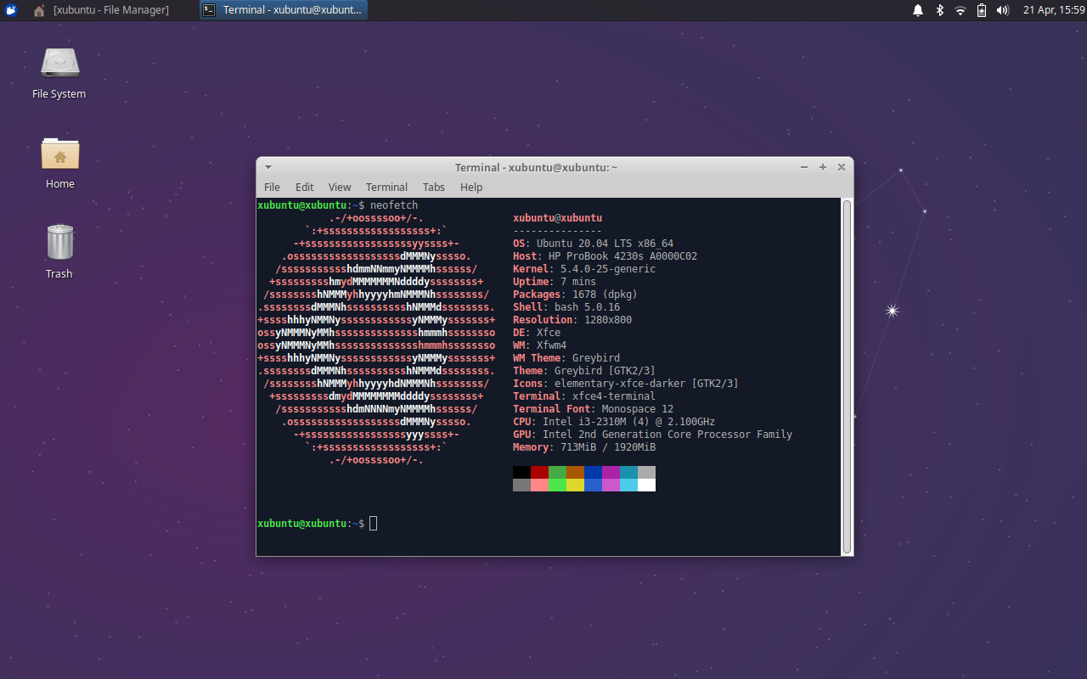Viewport: 1087px width, 679px height.
Task: Click the desktop shortcut icon next to Whisker menu
Action: (x=38, y=9)
